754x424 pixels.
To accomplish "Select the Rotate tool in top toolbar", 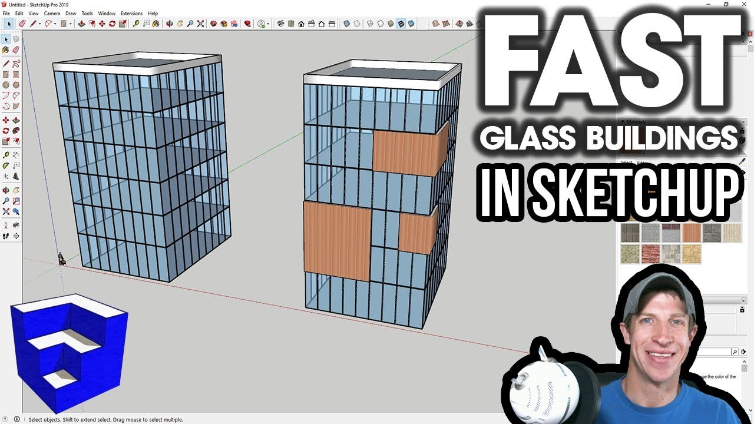I will click(112, 24).
